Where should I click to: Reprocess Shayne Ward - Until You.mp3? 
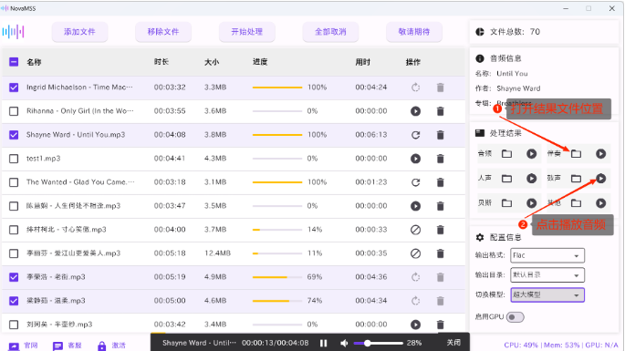tap(415, 135)
